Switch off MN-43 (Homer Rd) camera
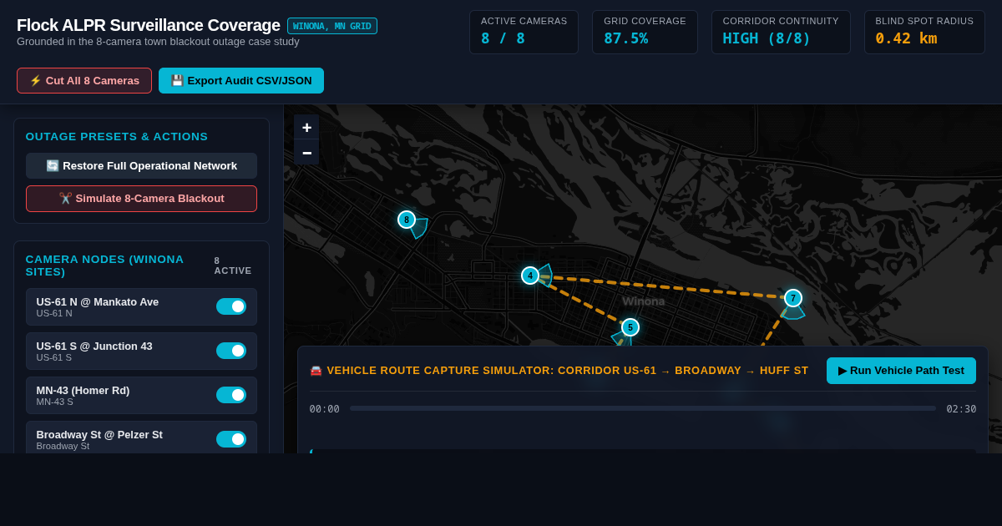This screenshot has height=526, width=1002. tap(231, 395)
